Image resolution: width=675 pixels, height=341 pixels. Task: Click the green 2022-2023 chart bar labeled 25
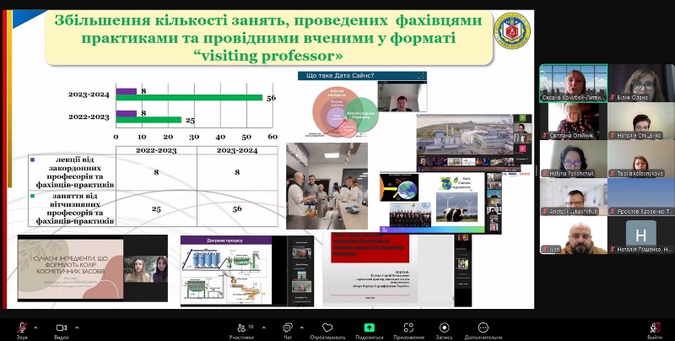click(148, 120)
